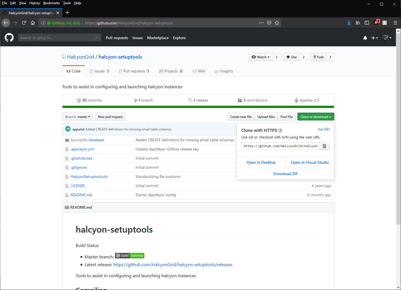This screenshot has width=401, height=290.
Task: Open the page actions ellipsis menu
Action: point(261,23)
